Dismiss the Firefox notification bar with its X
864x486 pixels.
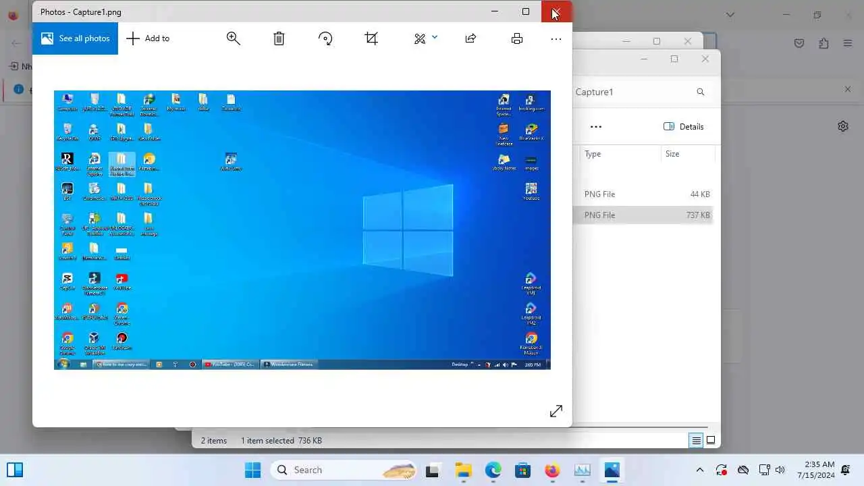point(848,89)
